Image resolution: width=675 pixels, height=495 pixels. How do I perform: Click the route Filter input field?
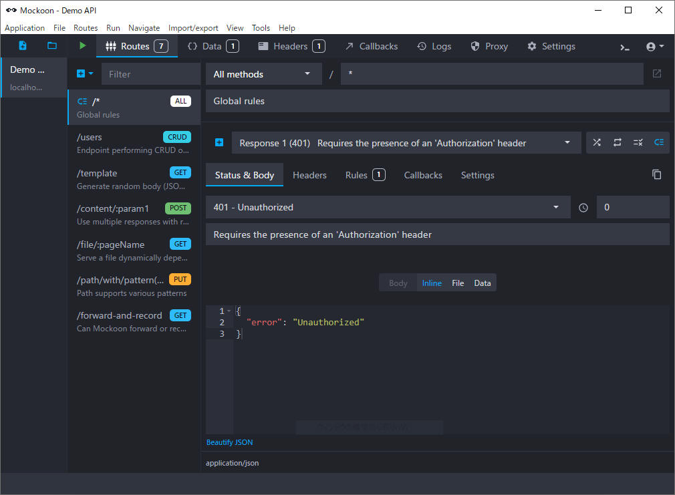point(150,74)
